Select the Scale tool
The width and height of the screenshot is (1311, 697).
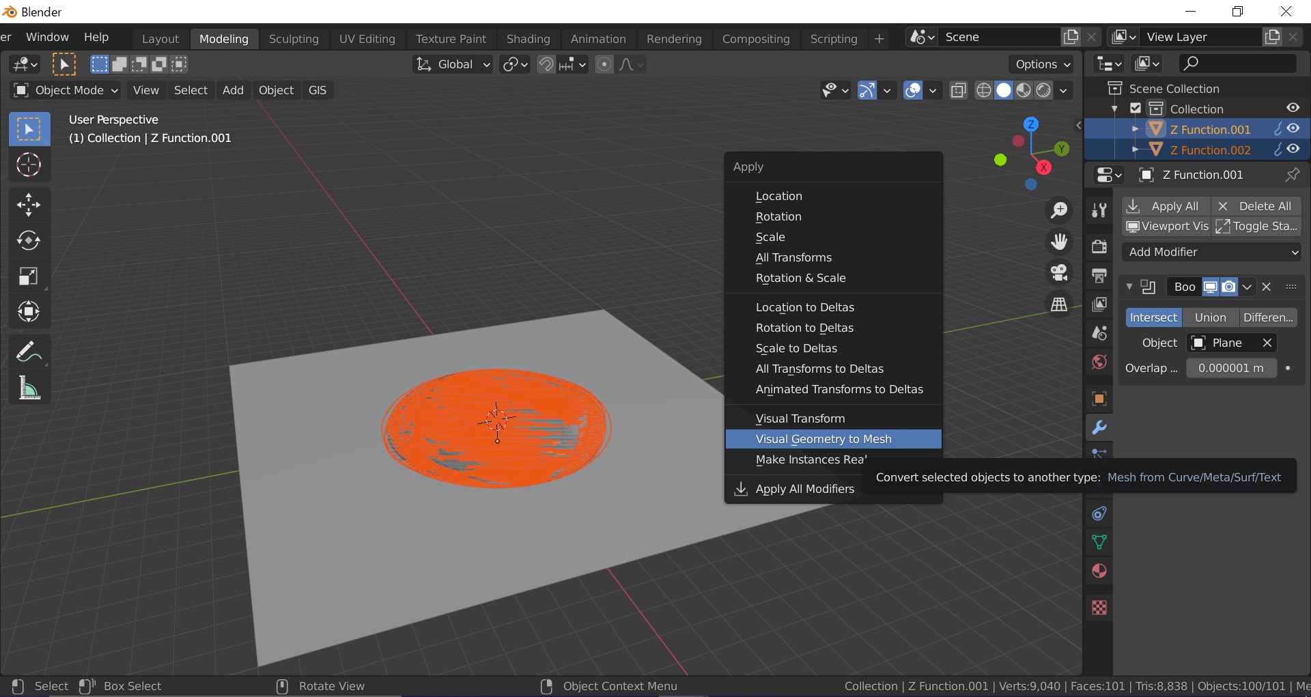[x=29, y=276]
